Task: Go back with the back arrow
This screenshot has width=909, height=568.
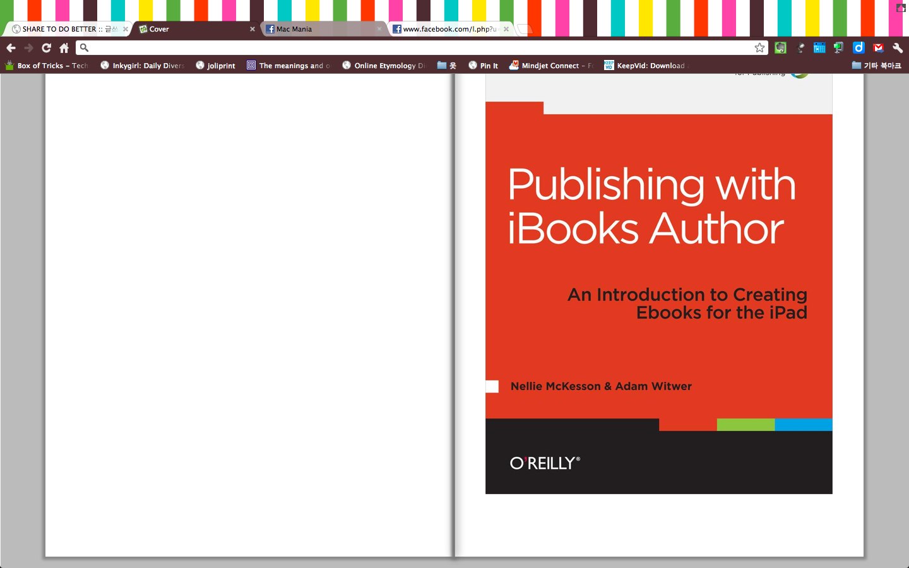Action: (x=11, y=48)
